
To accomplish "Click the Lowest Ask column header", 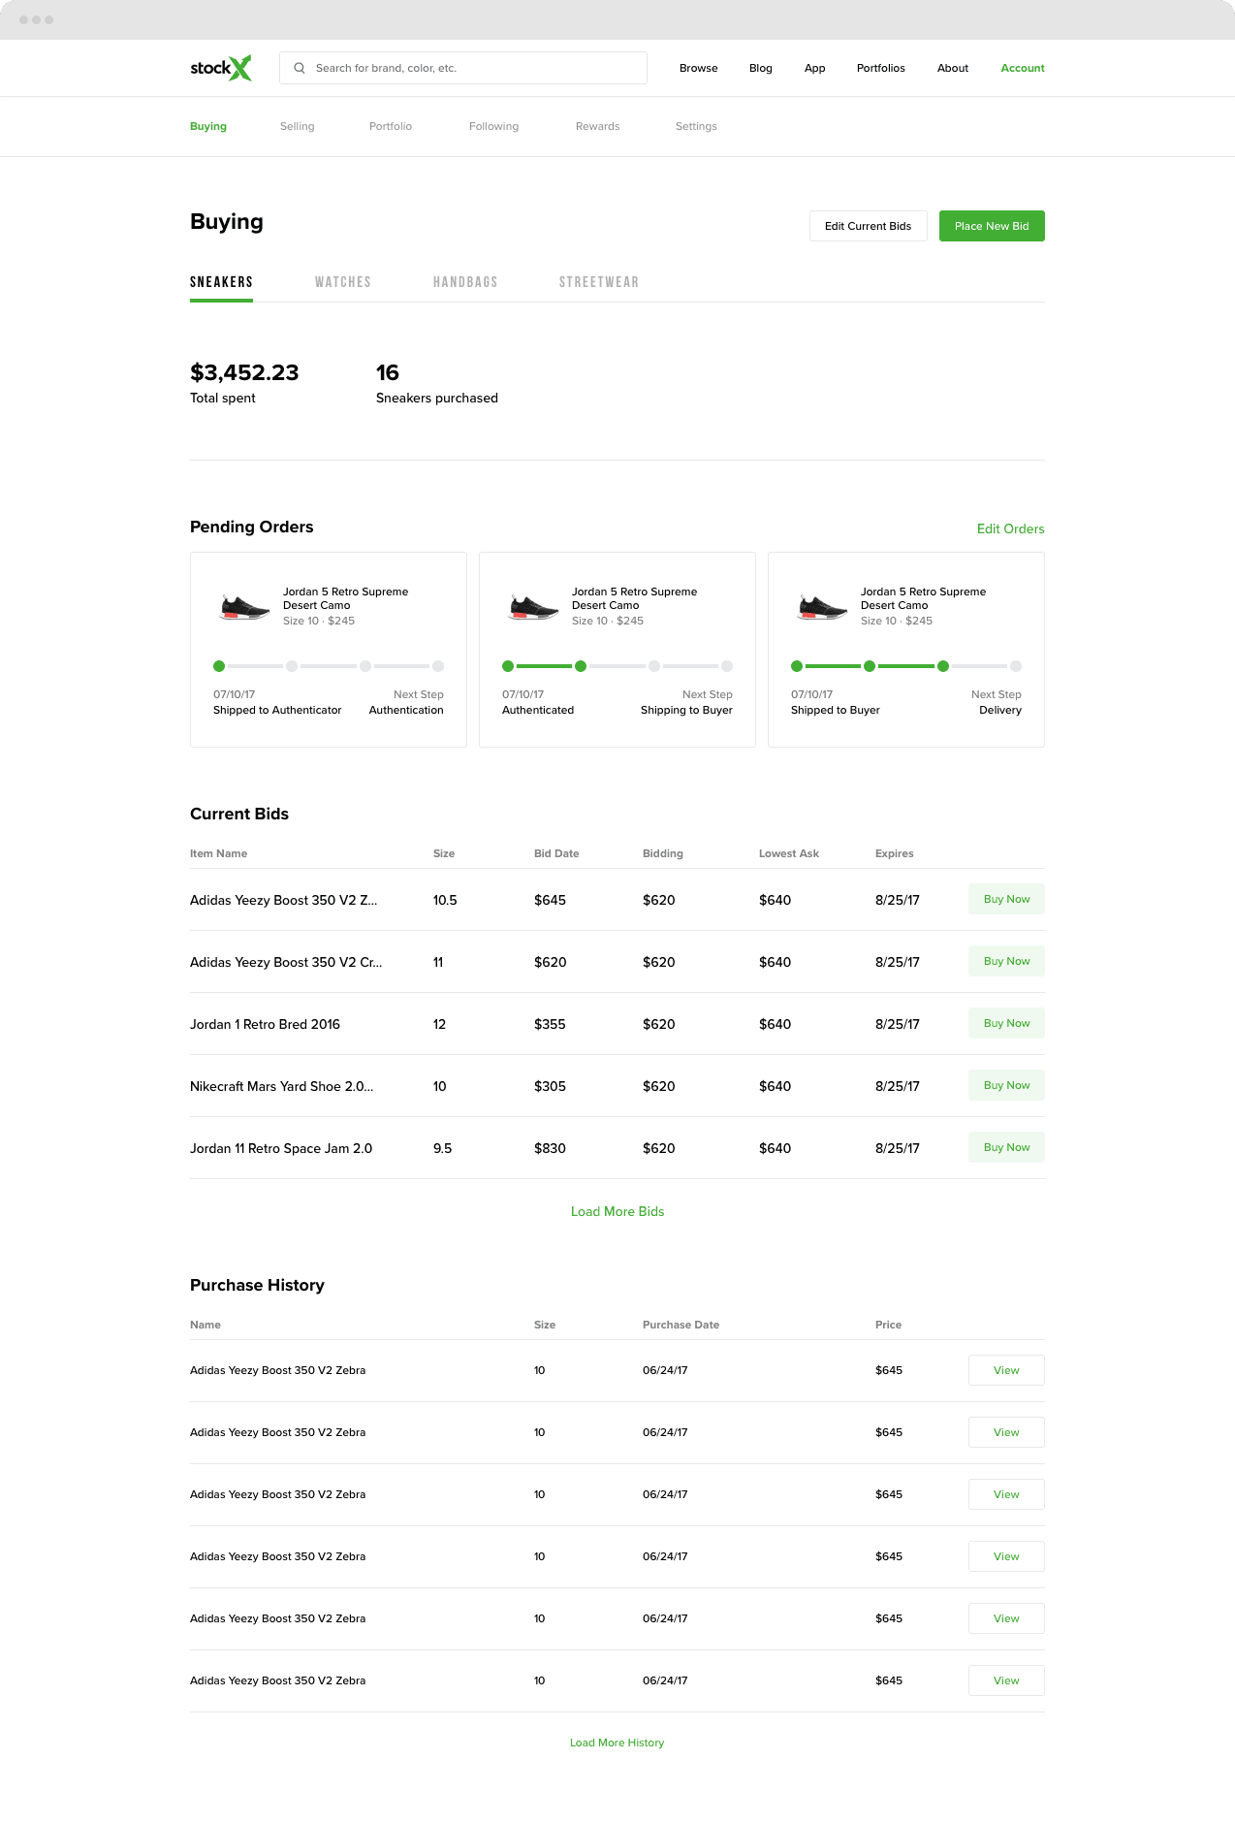I will point(789,853).
